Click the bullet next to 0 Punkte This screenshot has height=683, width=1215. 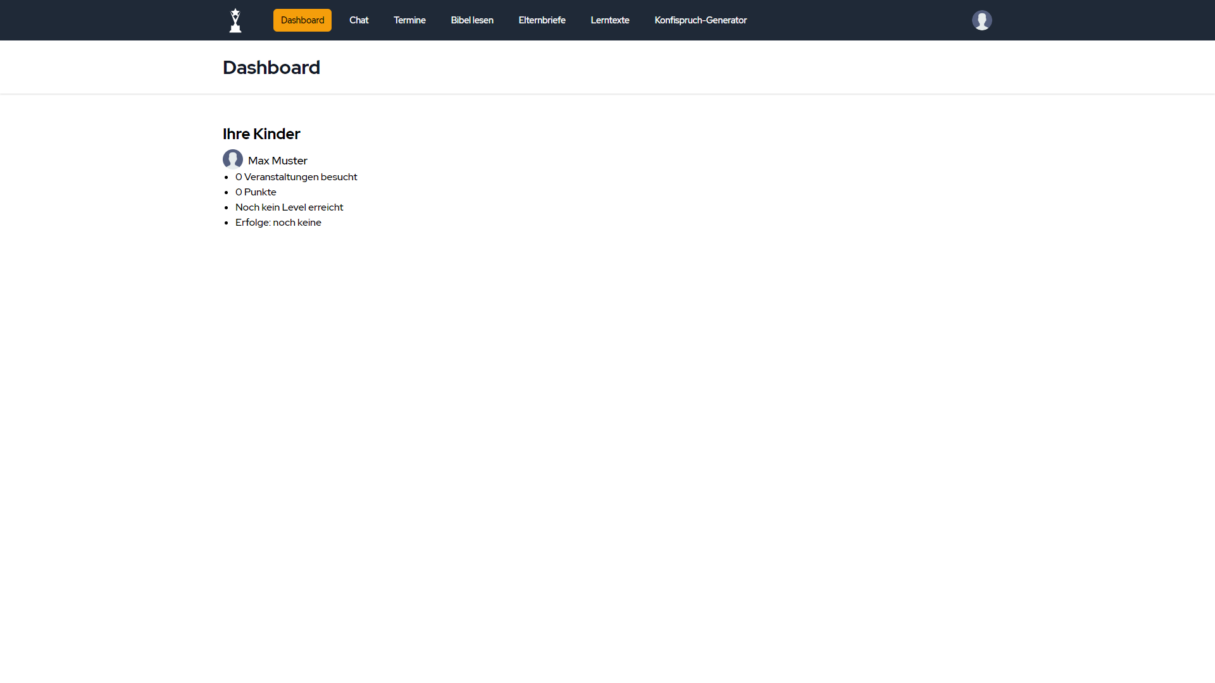(227, 193)
